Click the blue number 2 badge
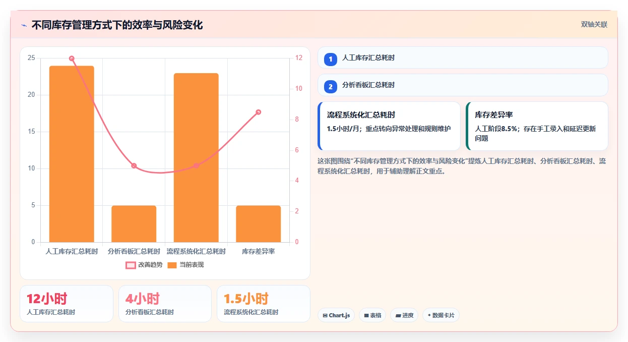Screen dimensions: 628x342 pyautogui.click(x=331, y=87)
